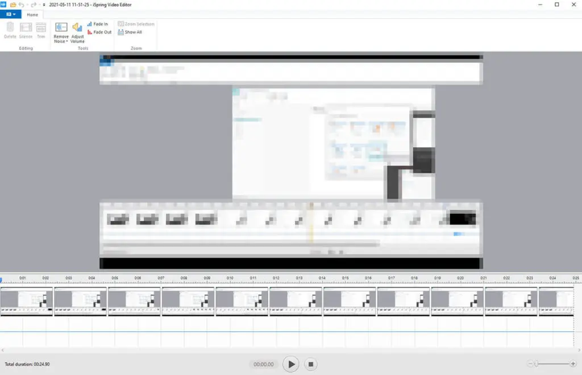Apply the Silence tool
Image resolution: width=582 pixels, height=375 pixels.
click(x=26, y=30)
